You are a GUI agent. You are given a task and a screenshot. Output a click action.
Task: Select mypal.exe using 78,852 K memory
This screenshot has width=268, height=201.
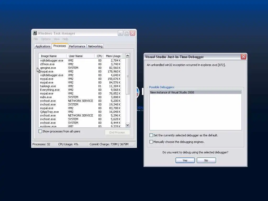(x=80, y=93)
